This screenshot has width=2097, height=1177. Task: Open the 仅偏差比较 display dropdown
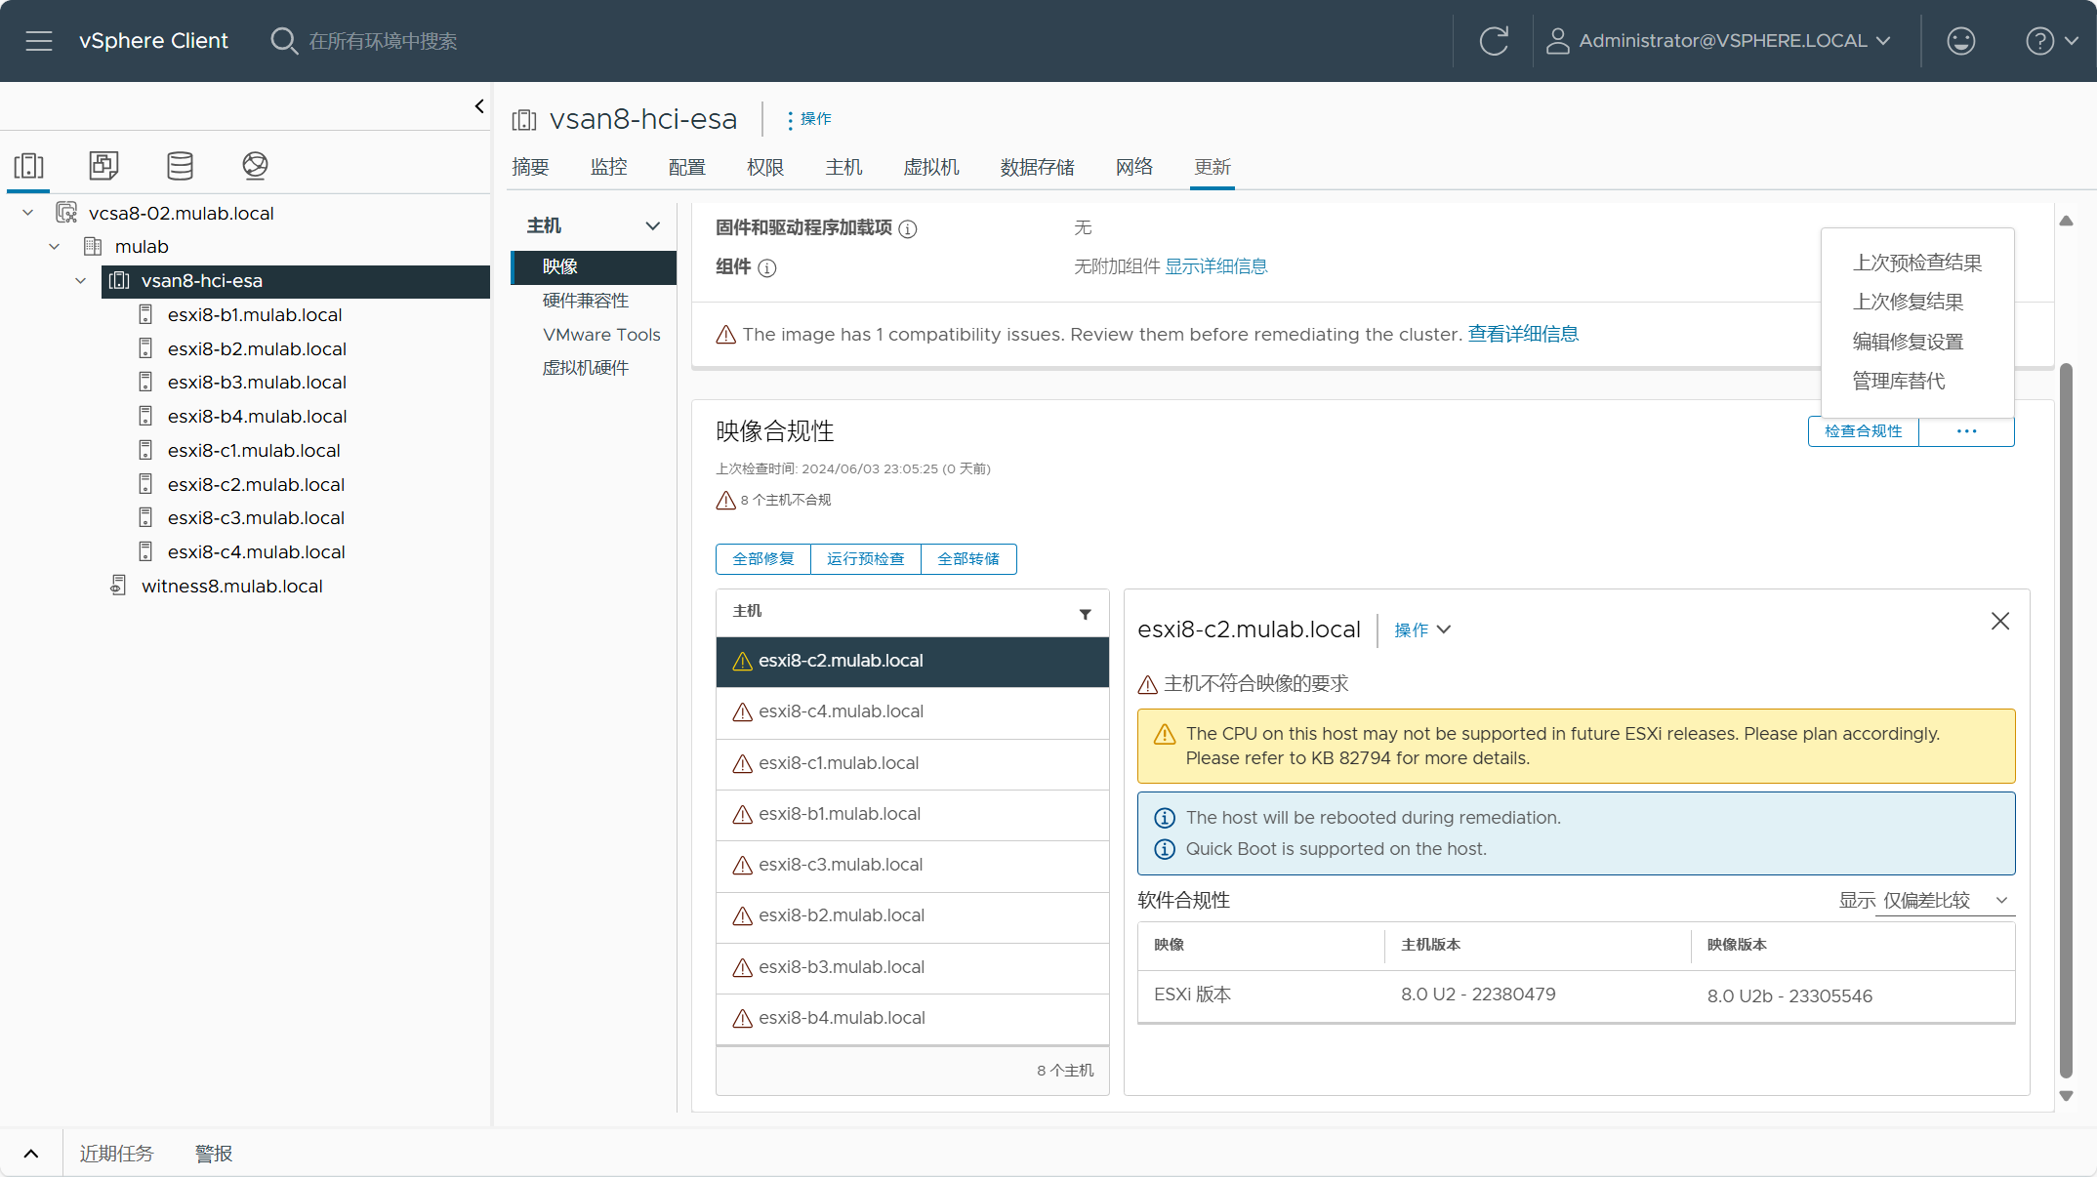point(1945,901)
